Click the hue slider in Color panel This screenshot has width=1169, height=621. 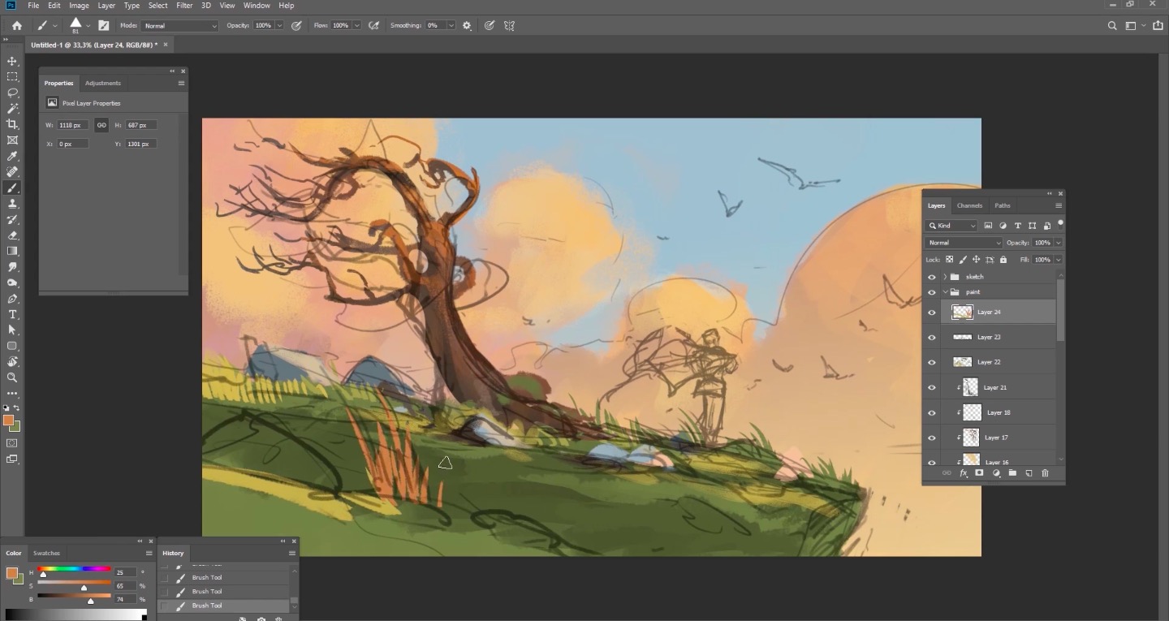coord(74,569)
